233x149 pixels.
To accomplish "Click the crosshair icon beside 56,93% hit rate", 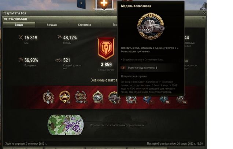I will (21, 60).
